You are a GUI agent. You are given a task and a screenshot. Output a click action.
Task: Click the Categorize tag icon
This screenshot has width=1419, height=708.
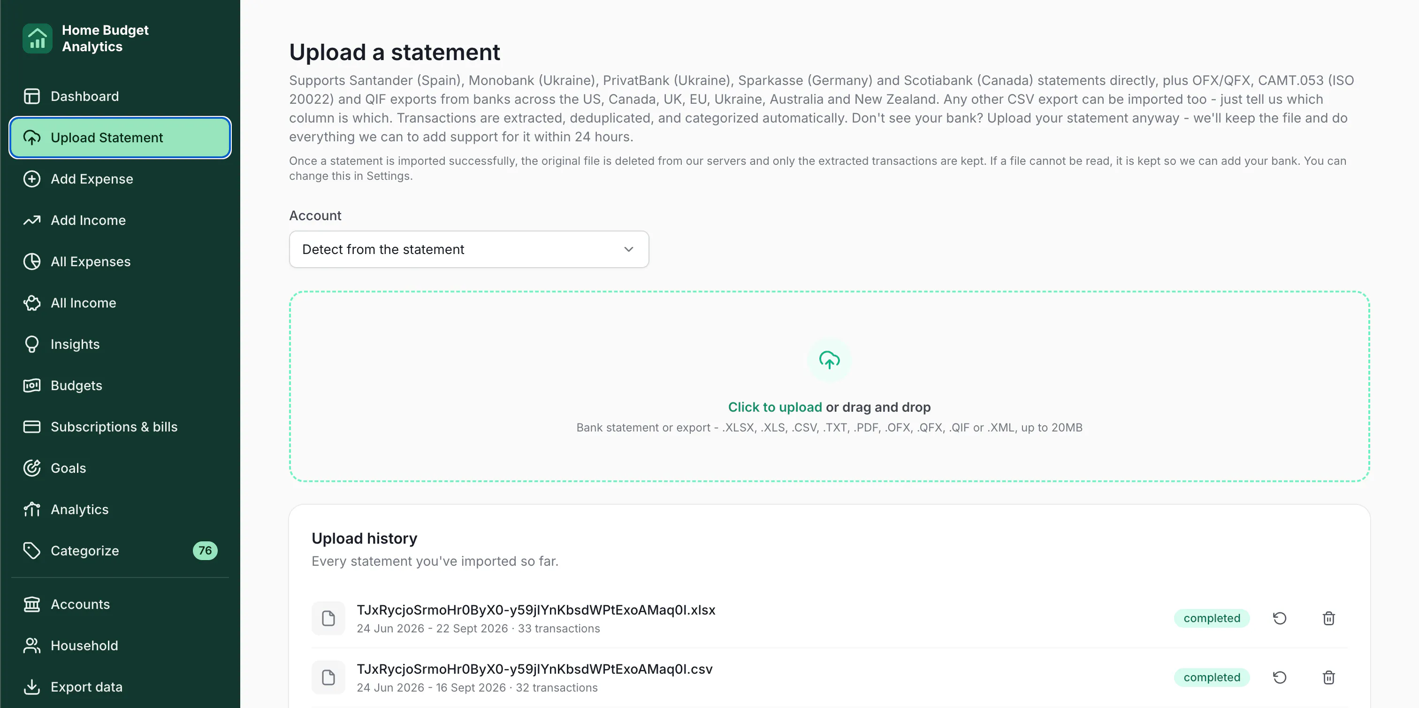[32, 550]
